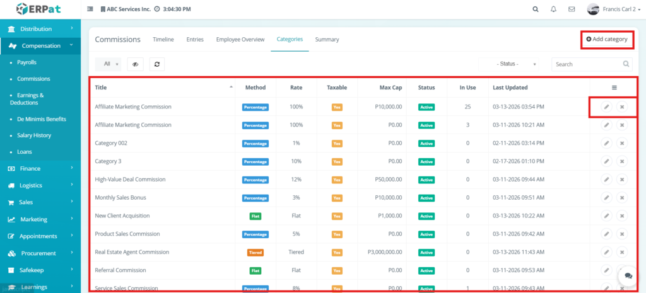Open the Status filter dropdown
Image resolution: width=646 pixels, height=293 pixels.
(x=509, y=64)
